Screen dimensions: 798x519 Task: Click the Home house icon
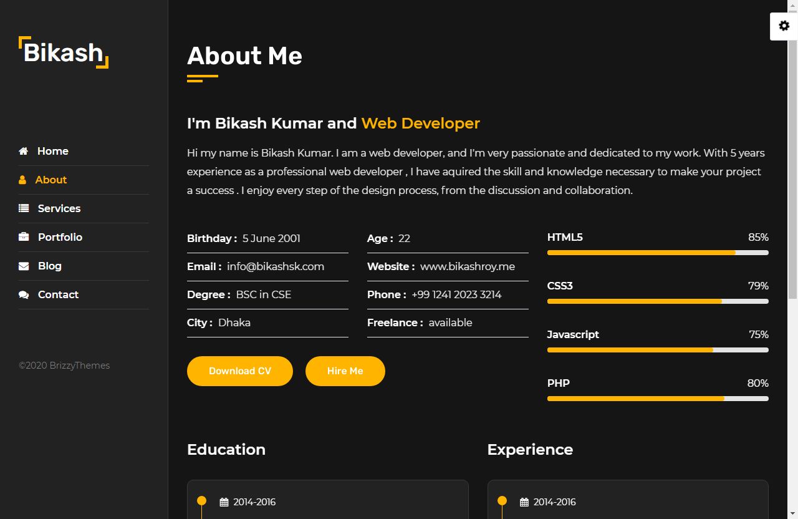pos(24,151)
